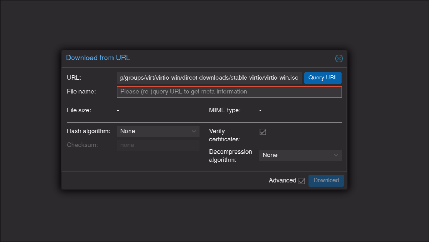
Task: Click the "File name:" label
Action: 81,92
